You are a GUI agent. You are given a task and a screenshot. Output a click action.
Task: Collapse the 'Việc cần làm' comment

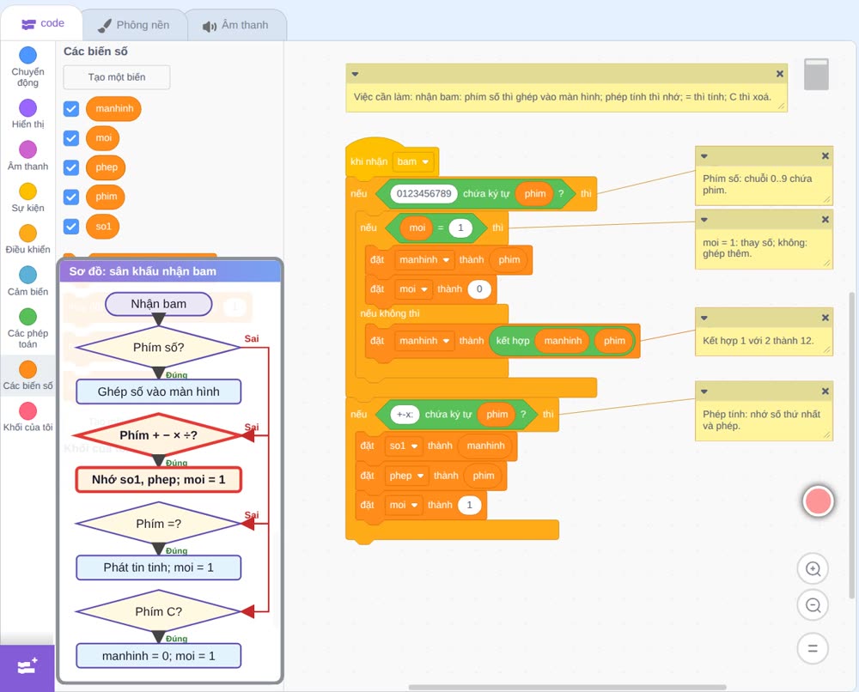point(355,74)
